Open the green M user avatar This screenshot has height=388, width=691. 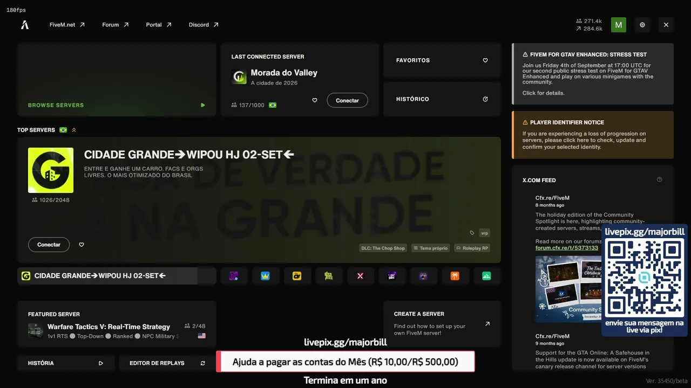pos(619,25)
